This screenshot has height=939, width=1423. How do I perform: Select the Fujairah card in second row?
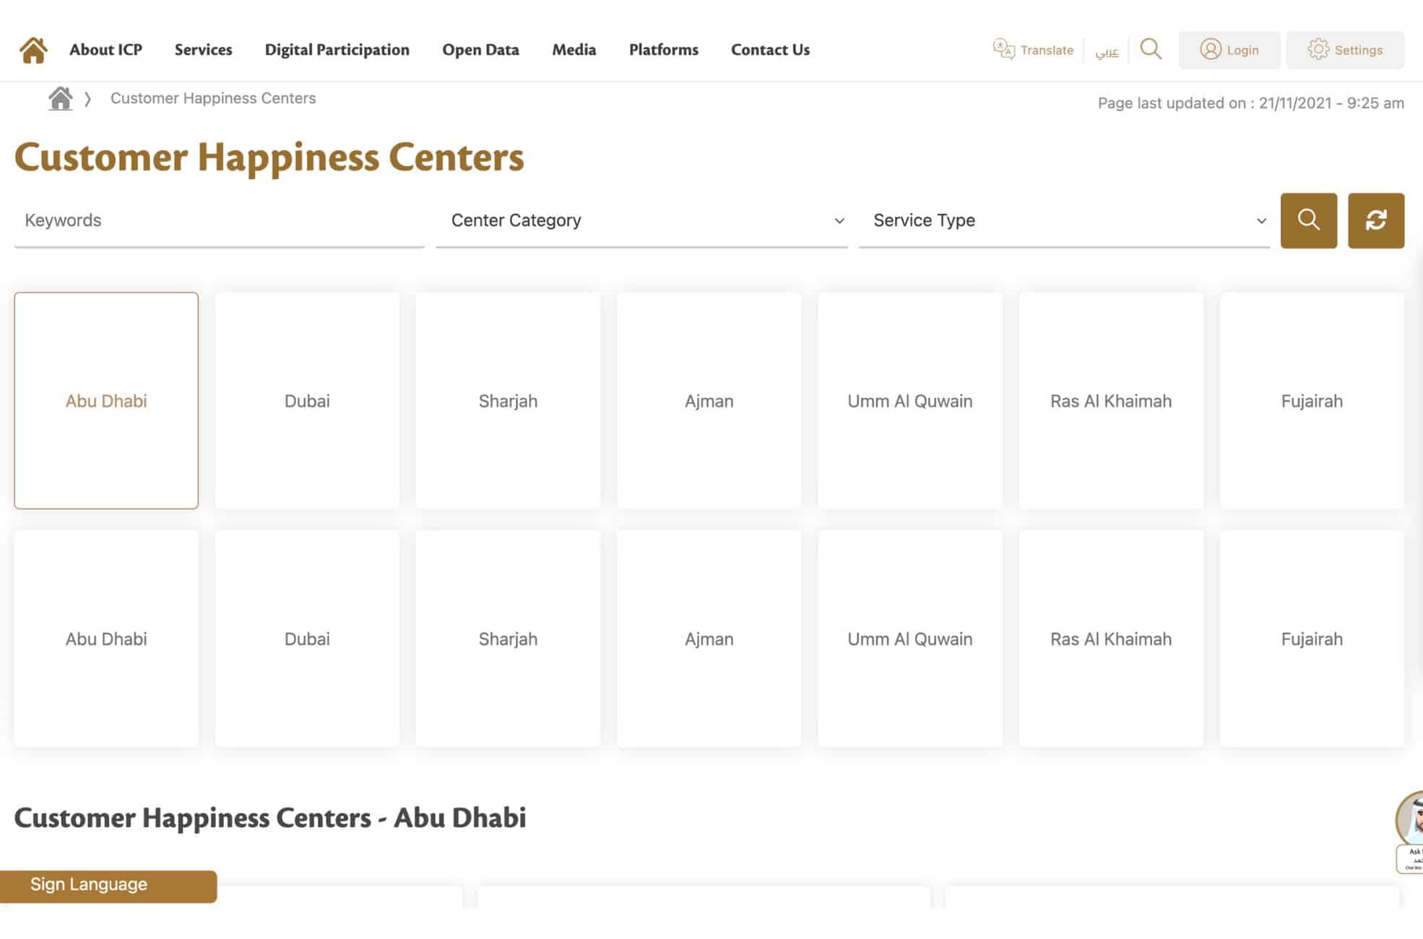click(1311, 639)
